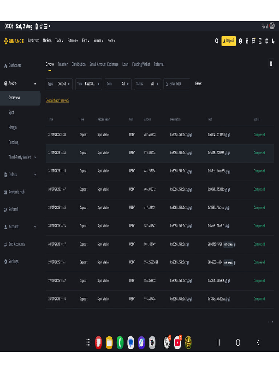Viewport: 279px width, 373px height.
Task: Switch to the Transfer tab
Action: click(x=62, y=64)
